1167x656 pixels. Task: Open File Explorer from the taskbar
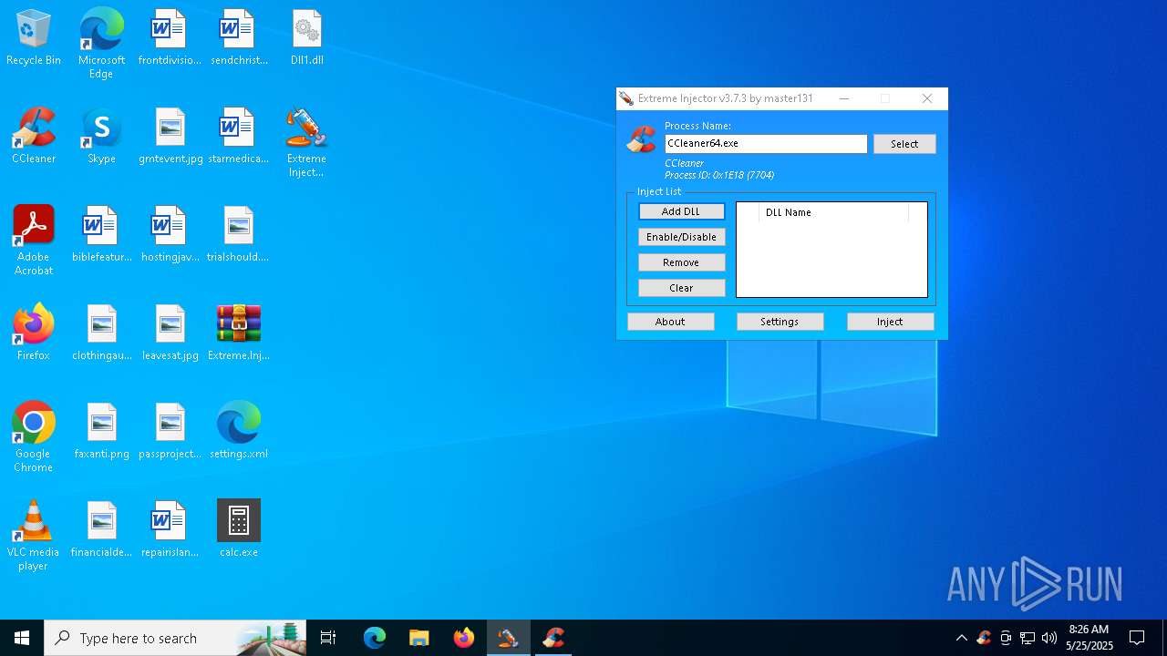pos(418,638)
